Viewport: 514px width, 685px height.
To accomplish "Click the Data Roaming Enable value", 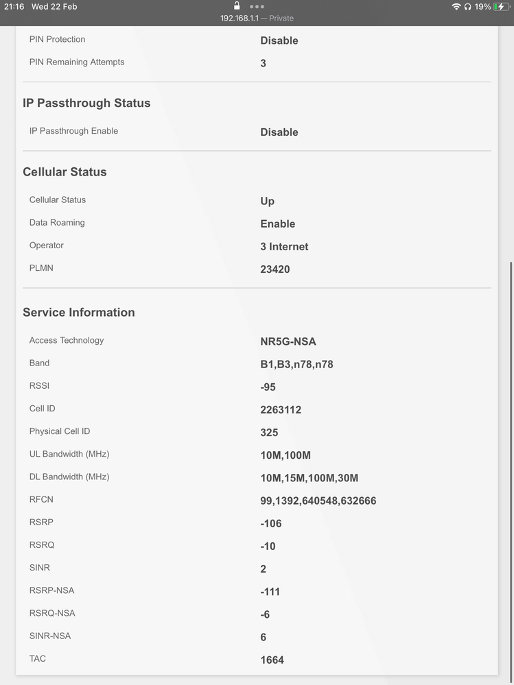I will (x=278, y=224).
